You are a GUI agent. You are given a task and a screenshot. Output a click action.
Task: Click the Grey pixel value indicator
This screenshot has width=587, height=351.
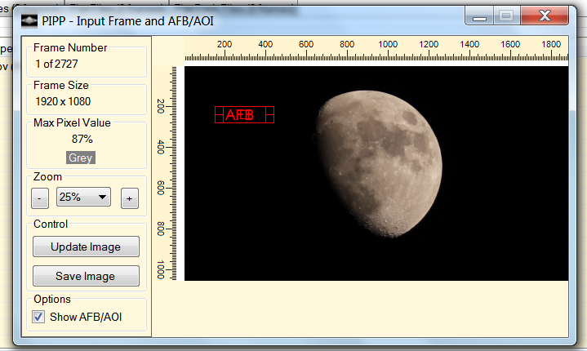tap(81, 158)
